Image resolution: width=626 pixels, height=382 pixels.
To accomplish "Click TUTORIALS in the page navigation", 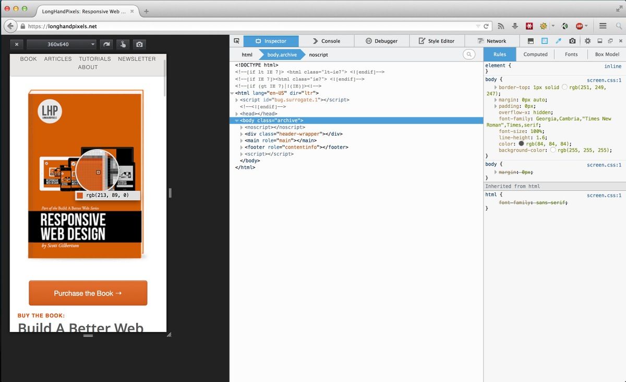I will point(95,59).
